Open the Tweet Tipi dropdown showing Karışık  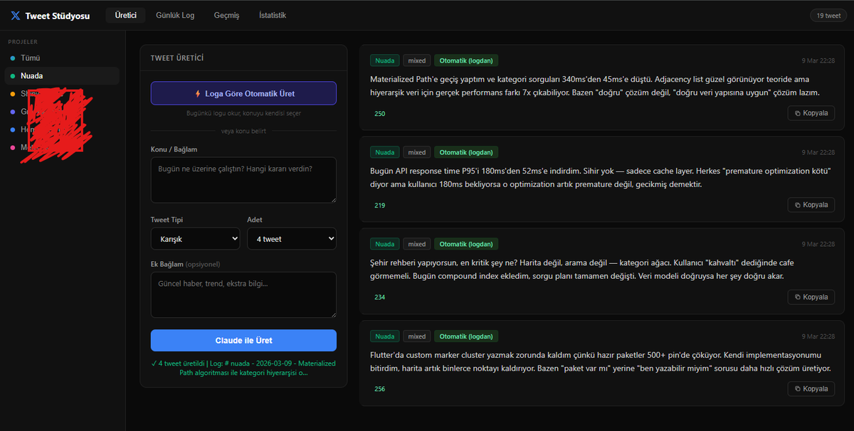[x=195, y=239]
